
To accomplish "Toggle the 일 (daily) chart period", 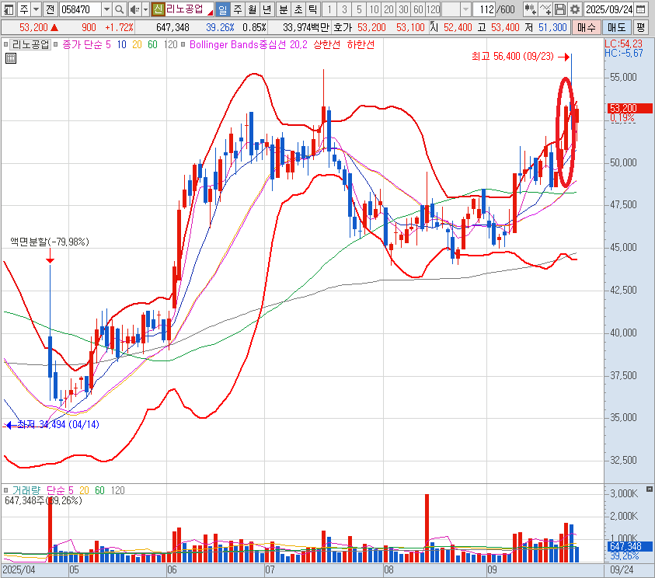I will click(x=223, y=9).
